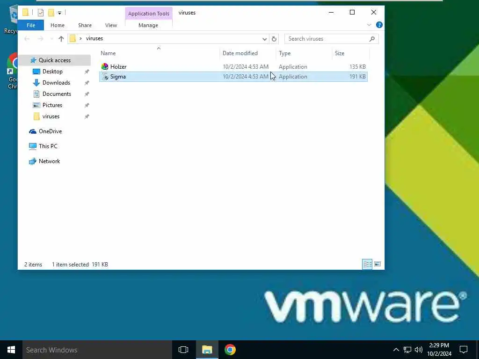Viewport: 479px width, 359px height.
Task: Switch to the View ribbon tab
Action: tap(111, 25)
